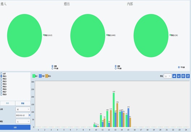Check the 群組7 checkbox

1,92
